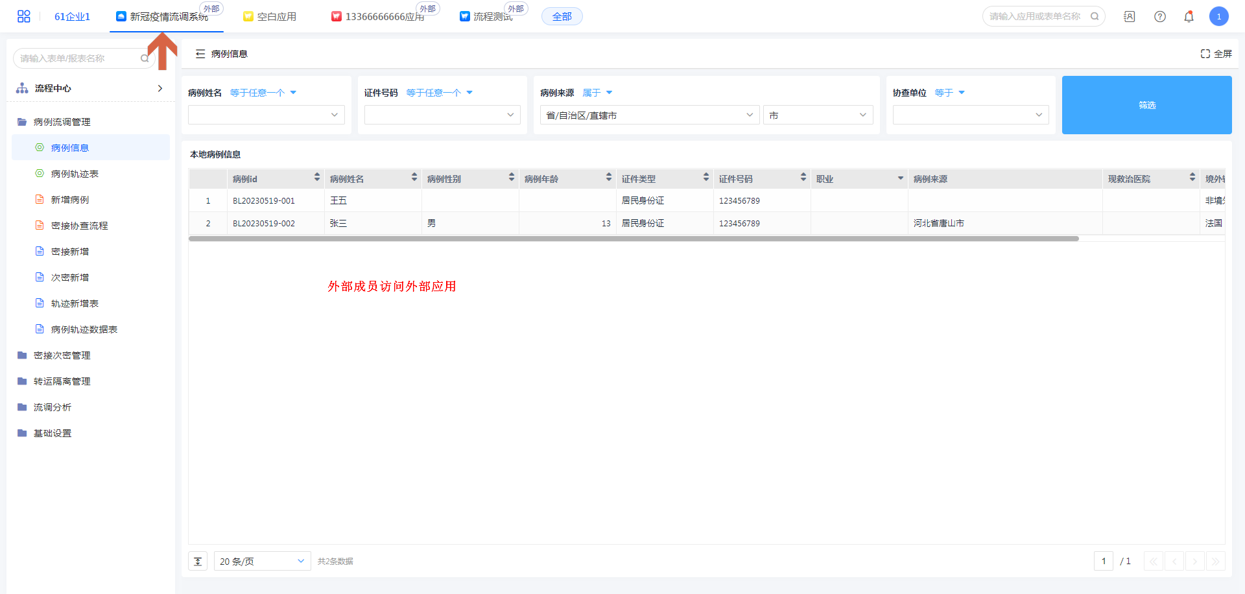
Task: Sort table by 病例年龄 column
Action: (x=608, y=178)
